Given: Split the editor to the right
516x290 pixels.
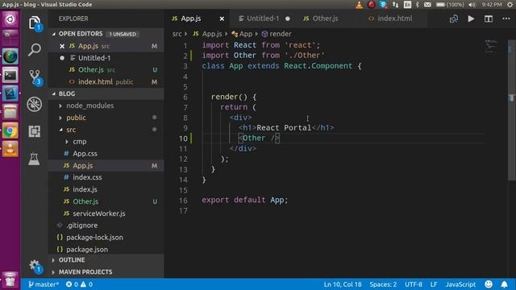Looking at the screenshot, I should pyautogui.click(x=489, y=19).
